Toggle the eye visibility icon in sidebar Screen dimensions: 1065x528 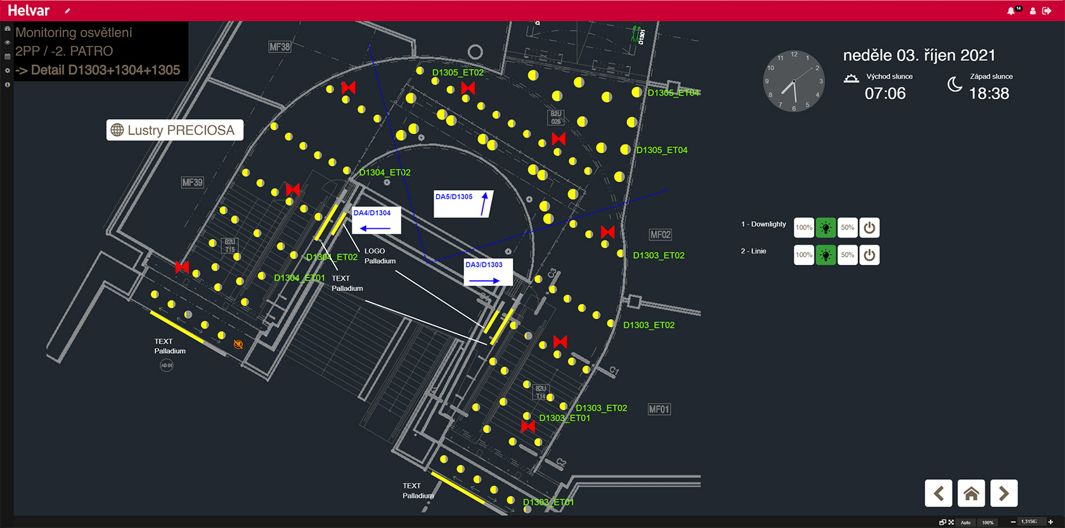pyautogui.click(x=8, y=42)
